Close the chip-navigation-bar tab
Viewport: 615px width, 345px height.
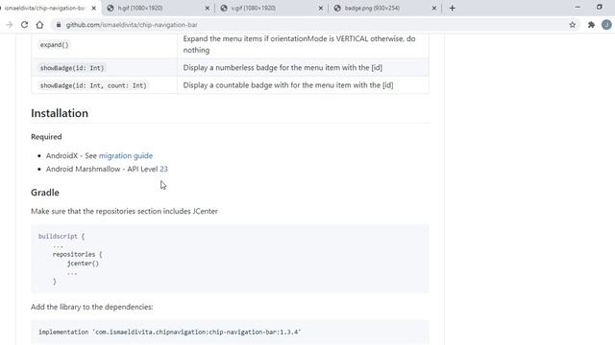[x=94, y=8]
